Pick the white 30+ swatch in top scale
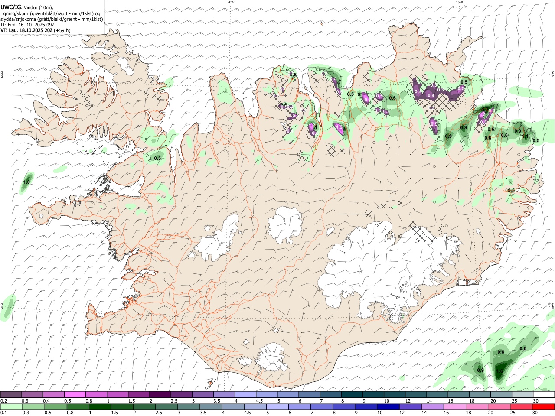The image size is (555, 416). click(x=544, y=395)
